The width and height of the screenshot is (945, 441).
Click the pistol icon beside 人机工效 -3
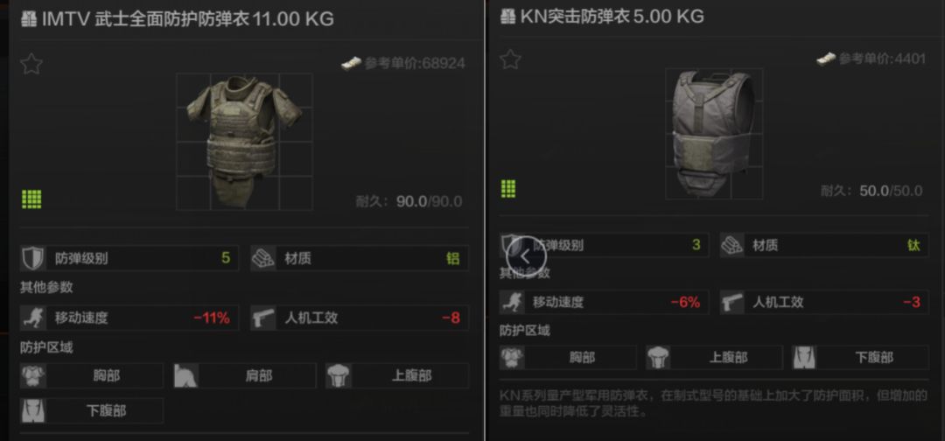[x=732, y=302]
